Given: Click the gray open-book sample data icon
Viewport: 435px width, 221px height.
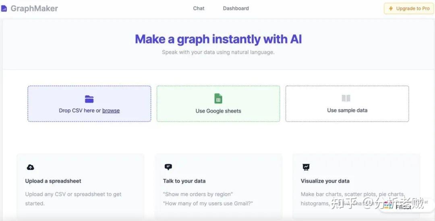Looking at the screenshot, I should (346, 98).
